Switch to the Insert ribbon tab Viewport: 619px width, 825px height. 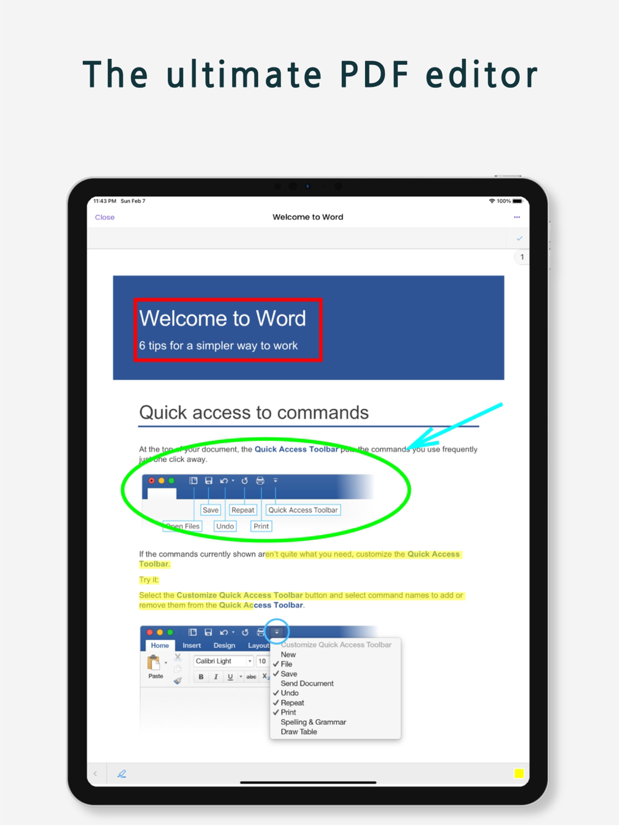(x=191, y=646)
